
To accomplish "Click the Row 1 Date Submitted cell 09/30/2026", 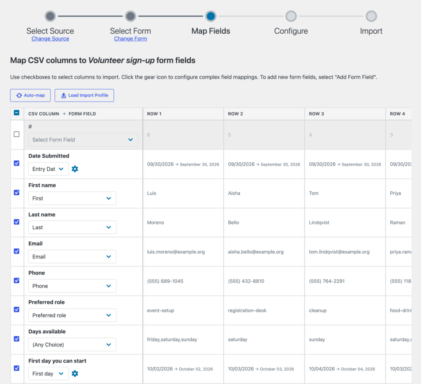I will [x=183, y=164].
